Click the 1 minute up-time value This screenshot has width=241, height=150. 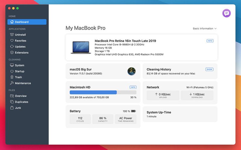click(152, 117)
